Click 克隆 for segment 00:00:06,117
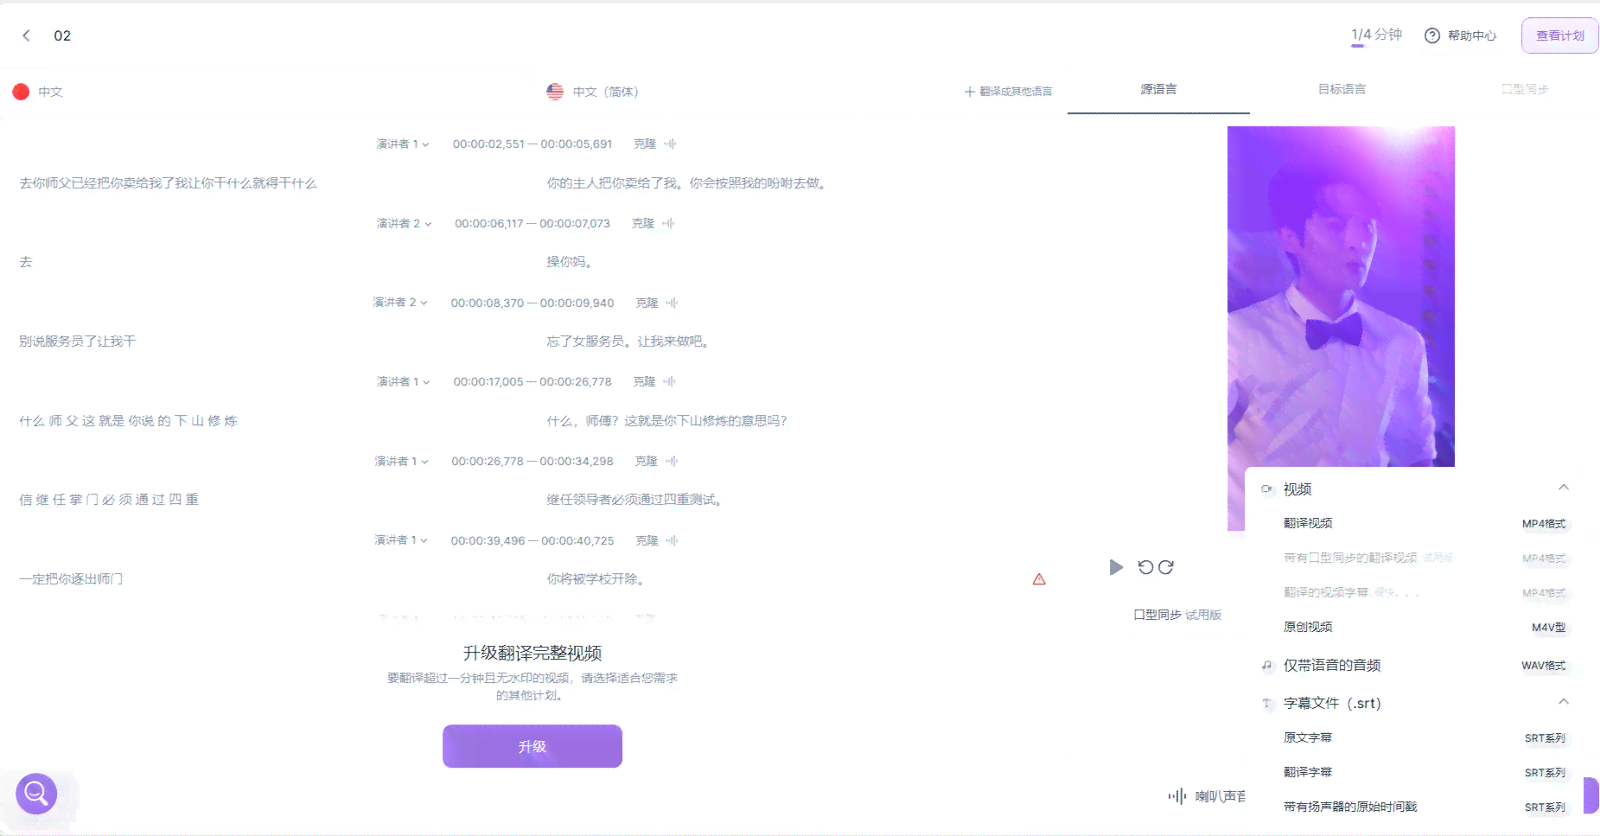The width and height of the screenshot is (1600, 836). 643,224
